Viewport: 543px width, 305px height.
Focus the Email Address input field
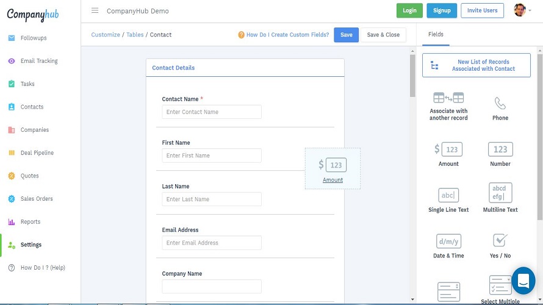pos(212,243)
